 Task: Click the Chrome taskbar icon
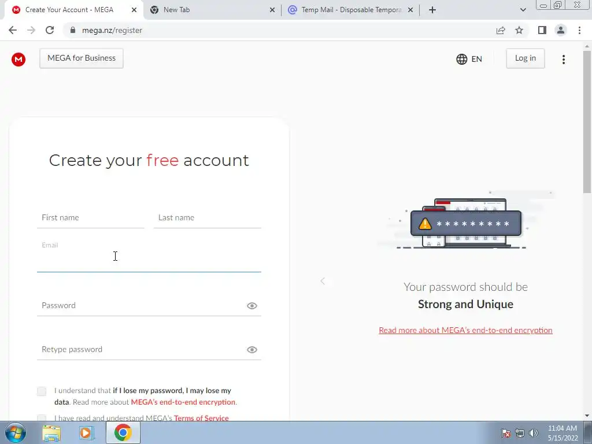tap(123, 432)
